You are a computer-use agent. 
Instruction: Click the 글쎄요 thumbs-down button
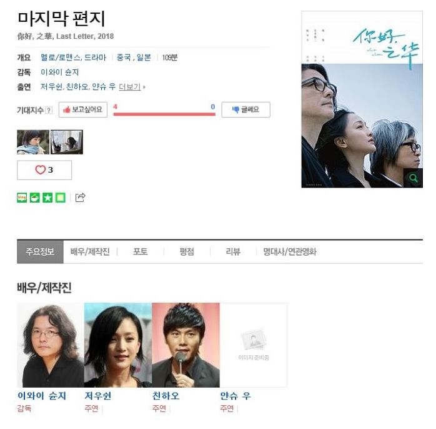[x=246, y=109]
